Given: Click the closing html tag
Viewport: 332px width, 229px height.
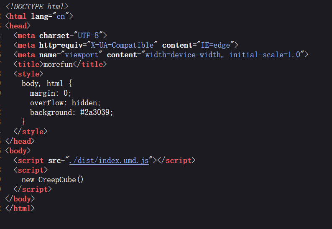Looking at the screenshot, I should pyautogui.click(x=20, y=208).
